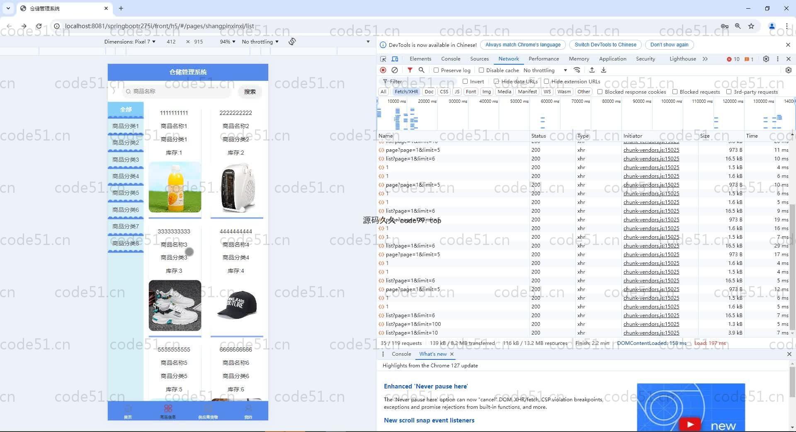Open the Chrome profile avatar

772,26
